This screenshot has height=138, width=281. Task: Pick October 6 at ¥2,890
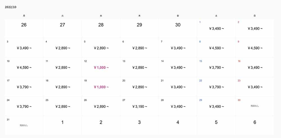[139, 48]
